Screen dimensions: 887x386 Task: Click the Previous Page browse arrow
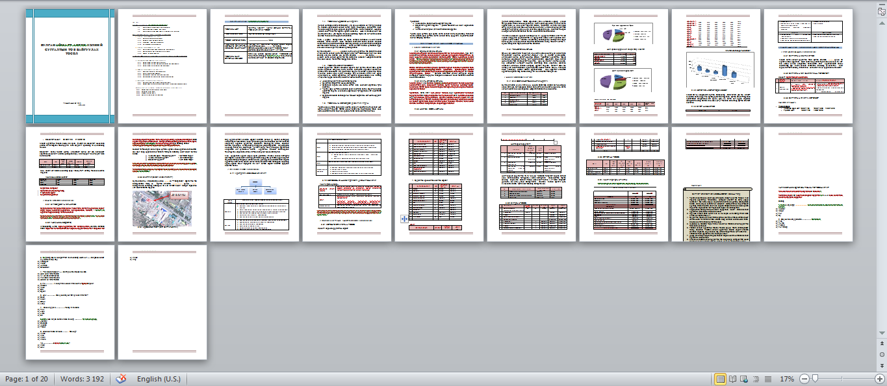pyautogui.click(x=882, y=344)
